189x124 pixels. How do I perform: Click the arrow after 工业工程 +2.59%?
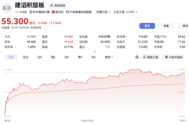[137, 12]
